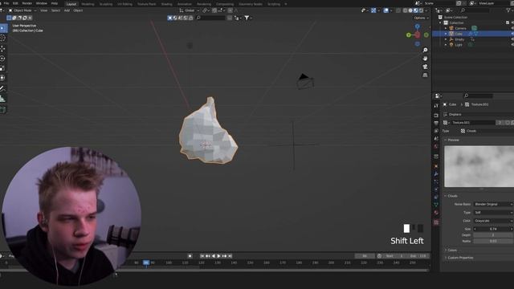Select the Annotate tool in the left toolbar
This screenshot has width=514, height=289.
[3, 88]
